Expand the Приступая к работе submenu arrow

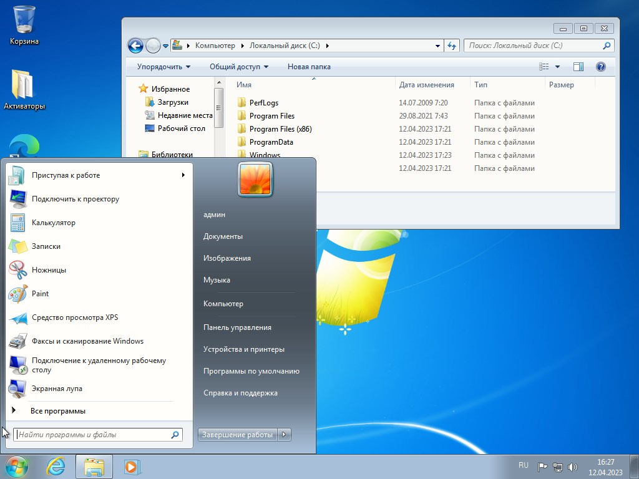(x=183, y=175)
